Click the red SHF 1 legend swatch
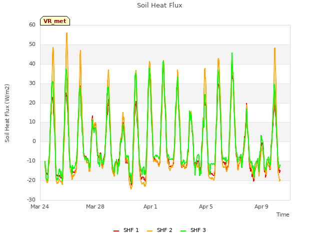 [116, 231]
